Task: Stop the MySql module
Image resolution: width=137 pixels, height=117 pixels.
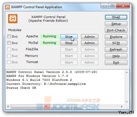Action: tap(69, 43)
